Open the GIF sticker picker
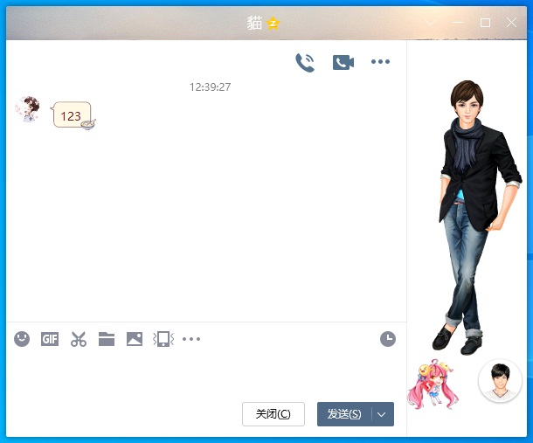Image resolution: width=533 pixels, height=443 pixels. (50, 339)
